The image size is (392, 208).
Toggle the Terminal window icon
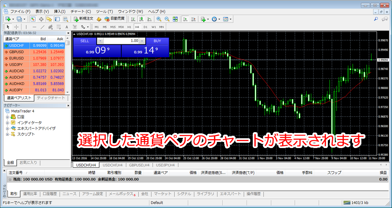click(57, 19)
